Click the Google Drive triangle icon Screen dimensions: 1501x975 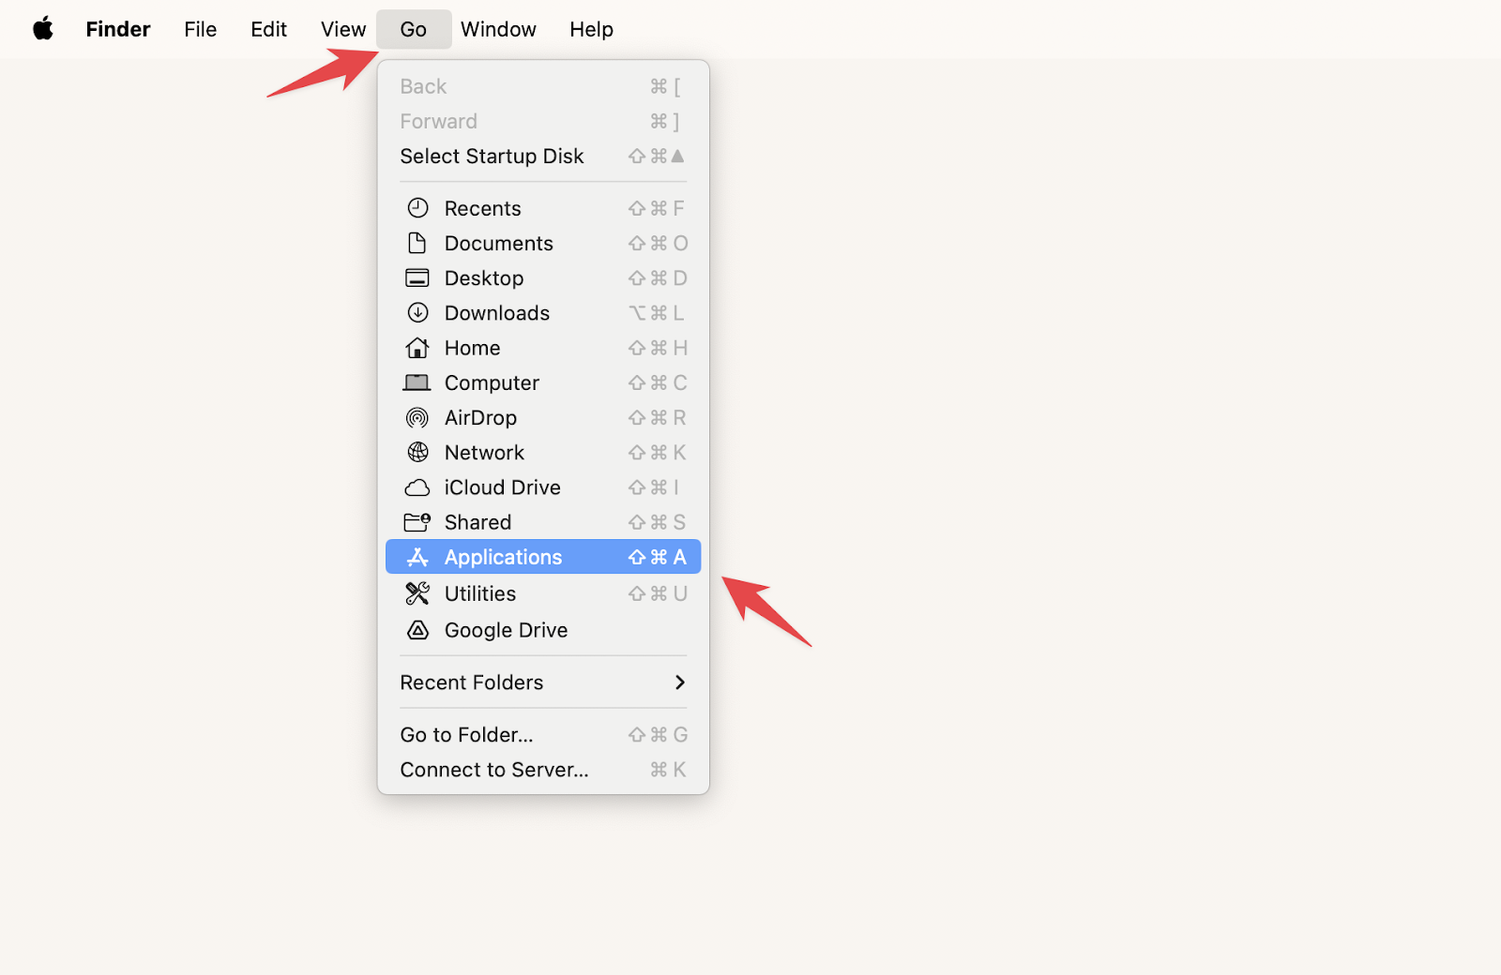[418, 630]
